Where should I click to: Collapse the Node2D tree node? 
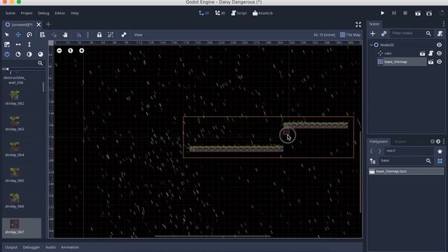click(x=371, y=45)
